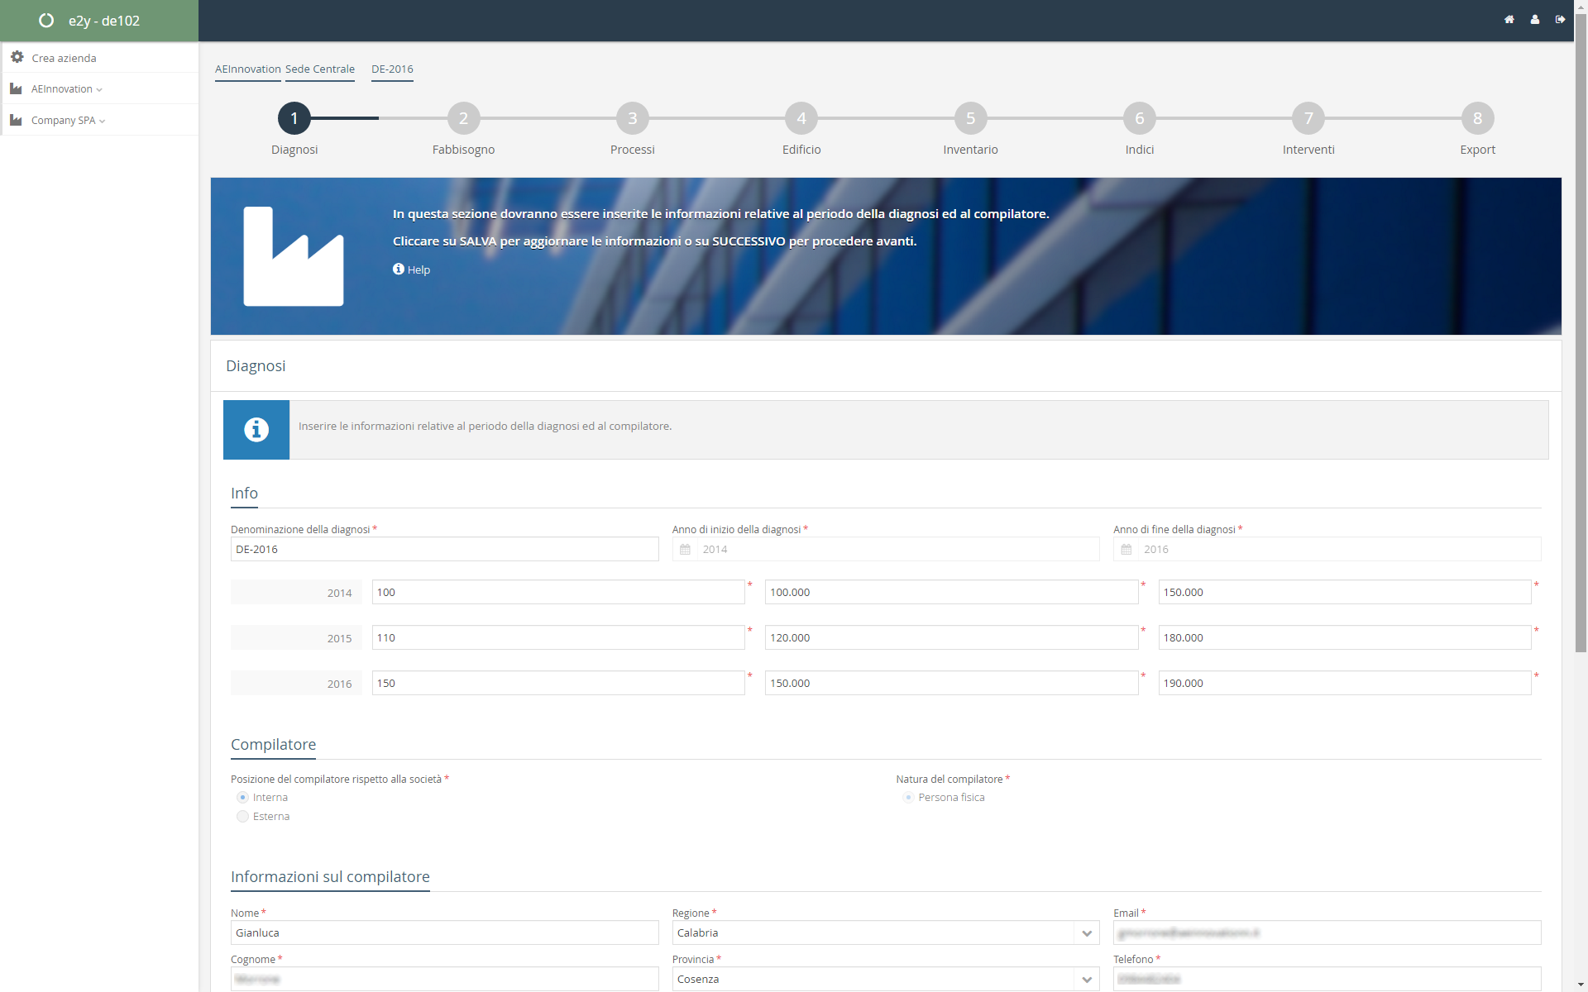
Task: Click the blue info icon in Diagnosi panel
Action: coord(256,430)
